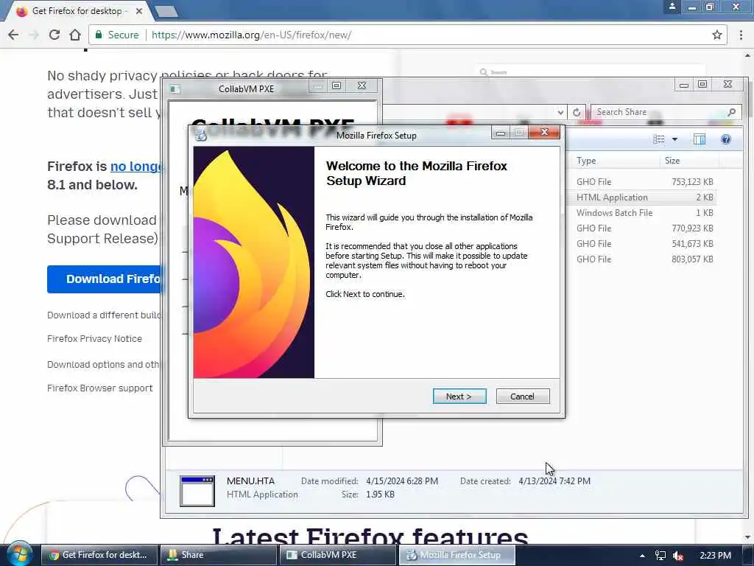Open Firefox Browser support link
The width and height of the screenshot is (754, 566).
point(99,388)
